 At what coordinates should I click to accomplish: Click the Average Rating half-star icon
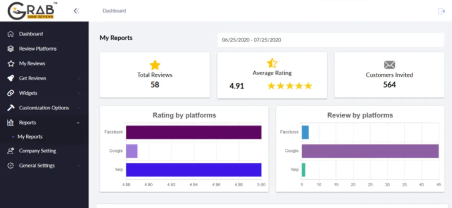[x=272, y=63]
